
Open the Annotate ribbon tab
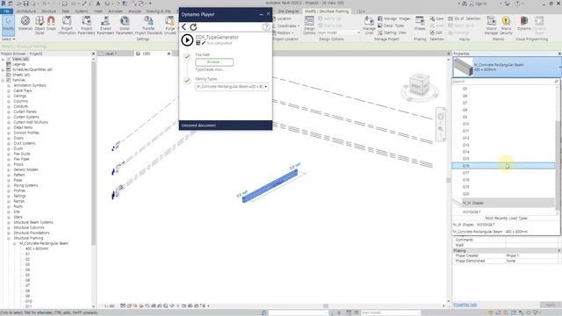(115, 11)
